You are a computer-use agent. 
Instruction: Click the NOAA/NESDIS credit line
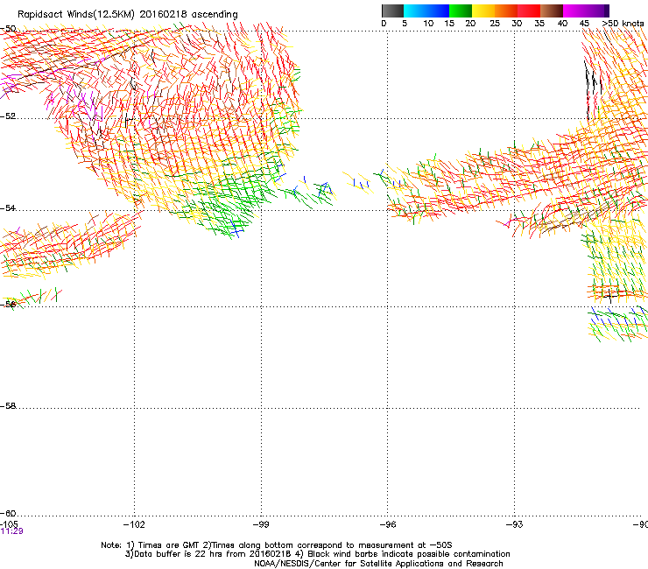[x=378, y=564]
